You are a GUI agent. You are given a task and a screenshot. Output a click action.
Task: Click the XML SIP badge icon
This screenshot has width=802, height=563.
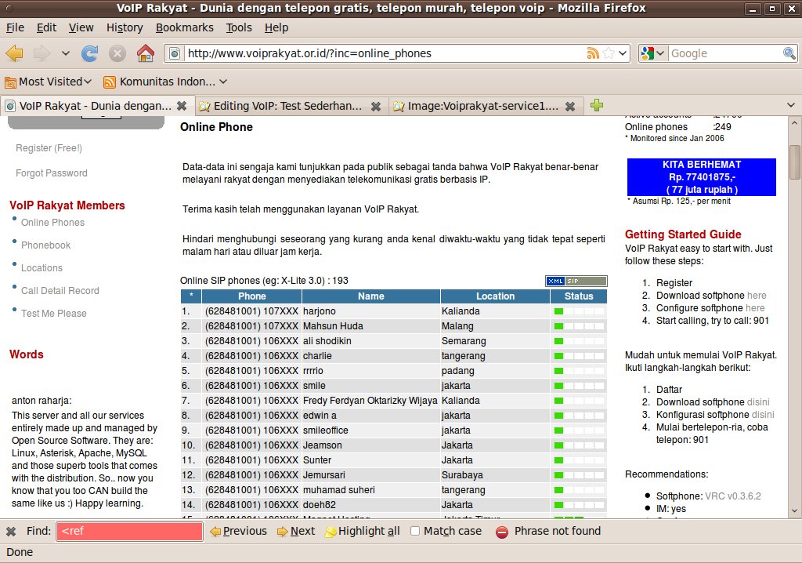[x=576, y=281]
